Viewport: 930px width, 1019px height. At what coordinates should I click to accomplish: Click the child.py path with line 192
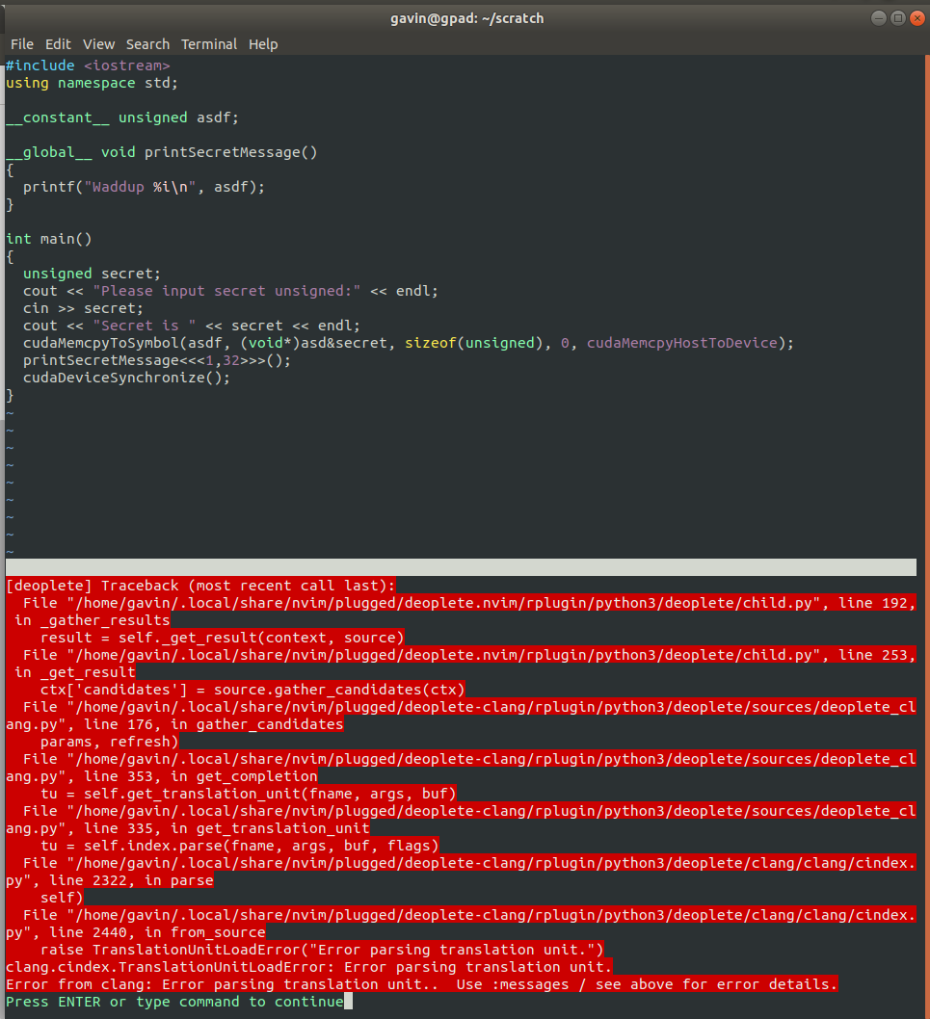[469, 603]
